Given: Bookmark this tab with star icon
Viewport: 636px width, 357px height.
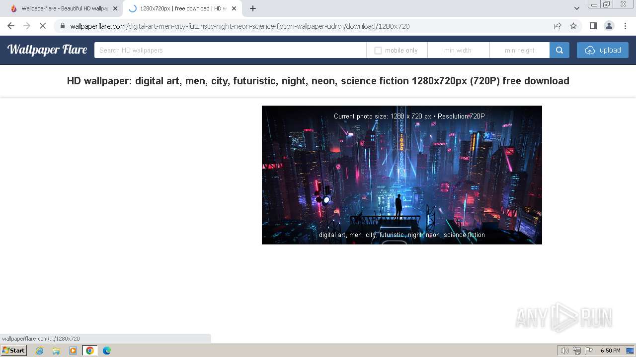Looking at the screenshot, I should 573,26.
